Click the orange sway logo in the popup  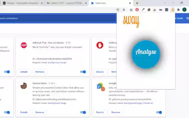131,22
